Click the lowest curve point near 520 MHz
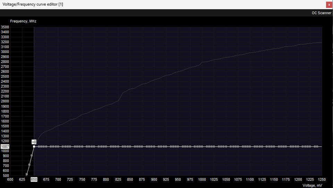 click(27, 174)
